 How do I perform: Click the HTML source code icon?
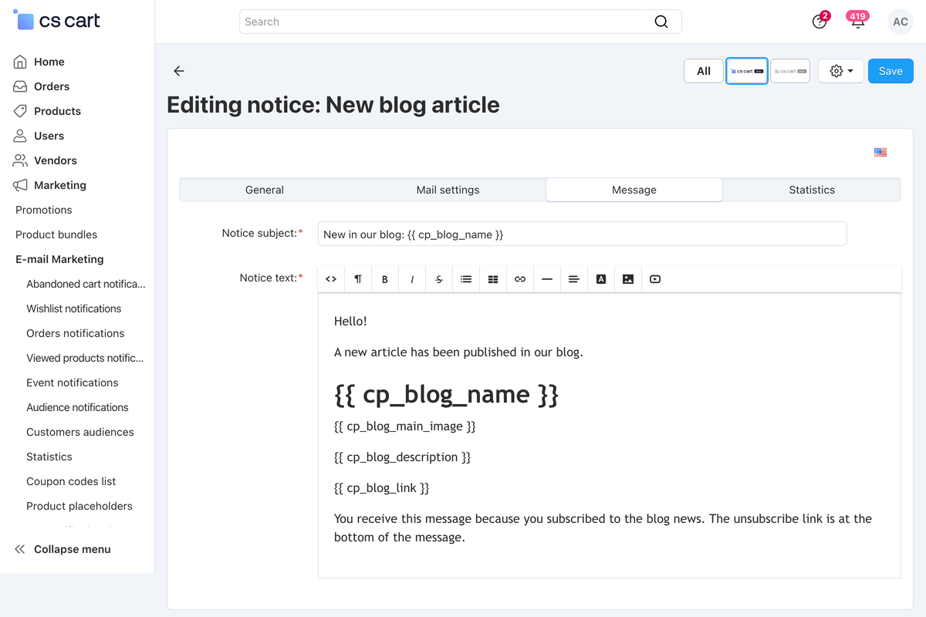click(331, 279)
